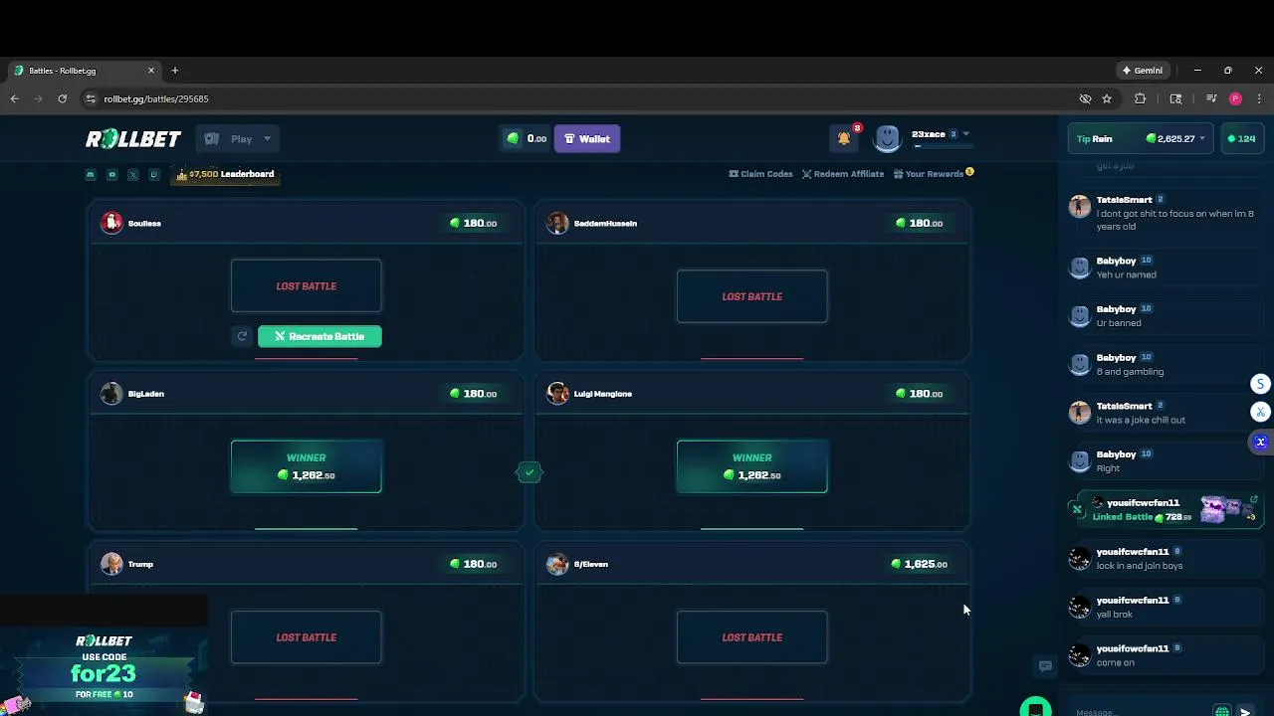Close the Battles - Rollbet.gg tab
1274x716 pixels.
point(151,71)
